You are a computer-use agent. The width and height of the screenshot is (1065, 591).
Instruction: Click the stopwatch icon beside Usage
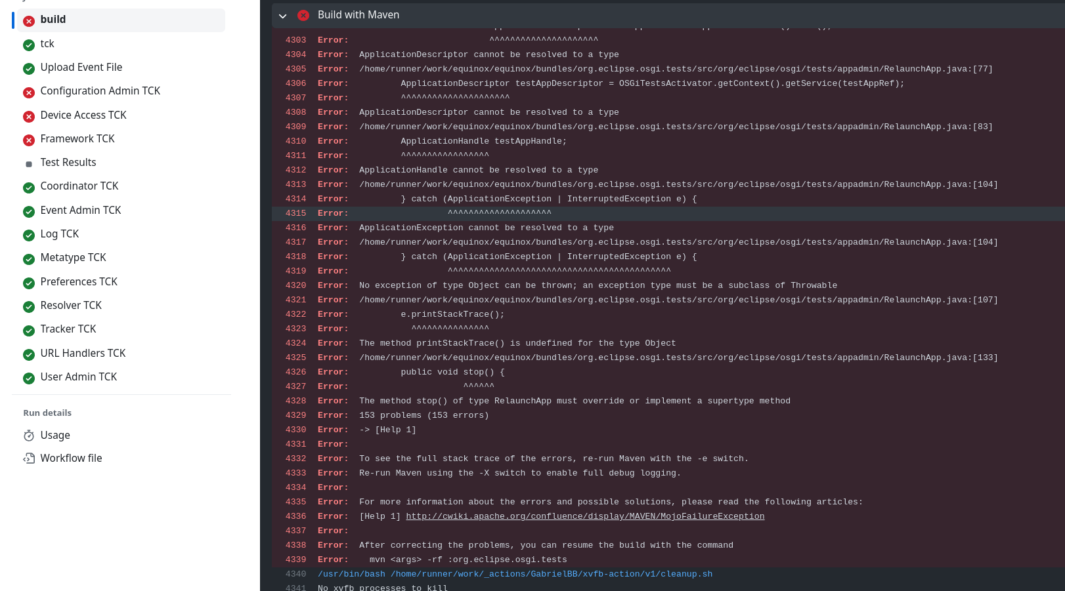29,435
